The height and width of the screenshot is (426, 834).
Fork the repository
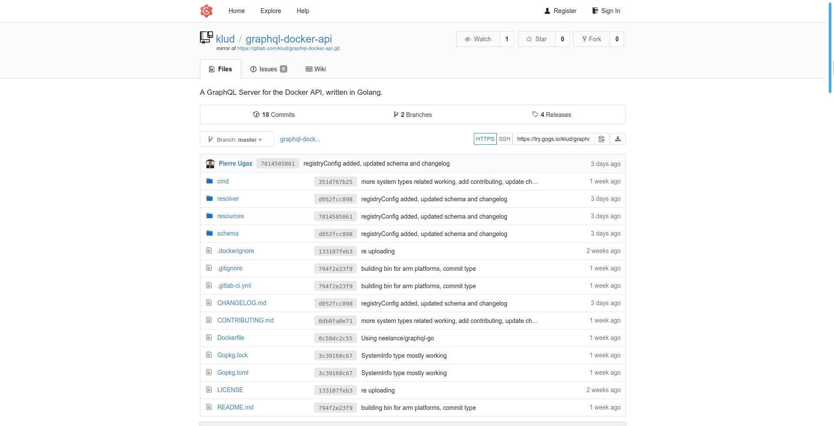591,39
